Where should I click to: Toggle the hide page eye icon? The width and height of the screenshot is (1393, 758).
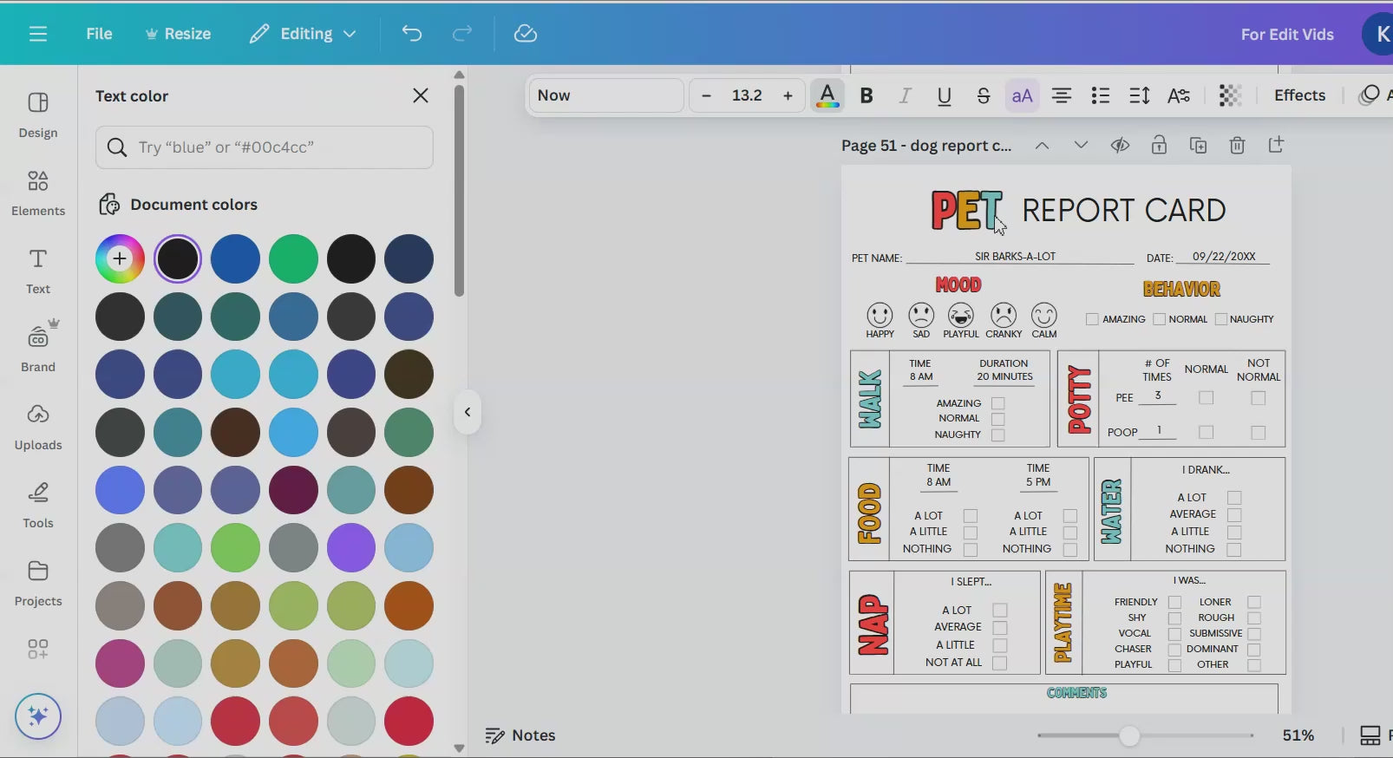coord(1120,146)
